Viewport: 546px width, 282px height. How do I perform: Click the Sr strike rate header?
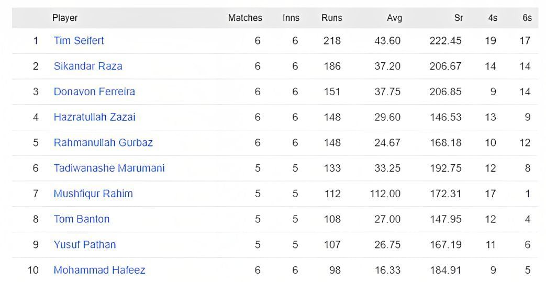click(459, 18)
